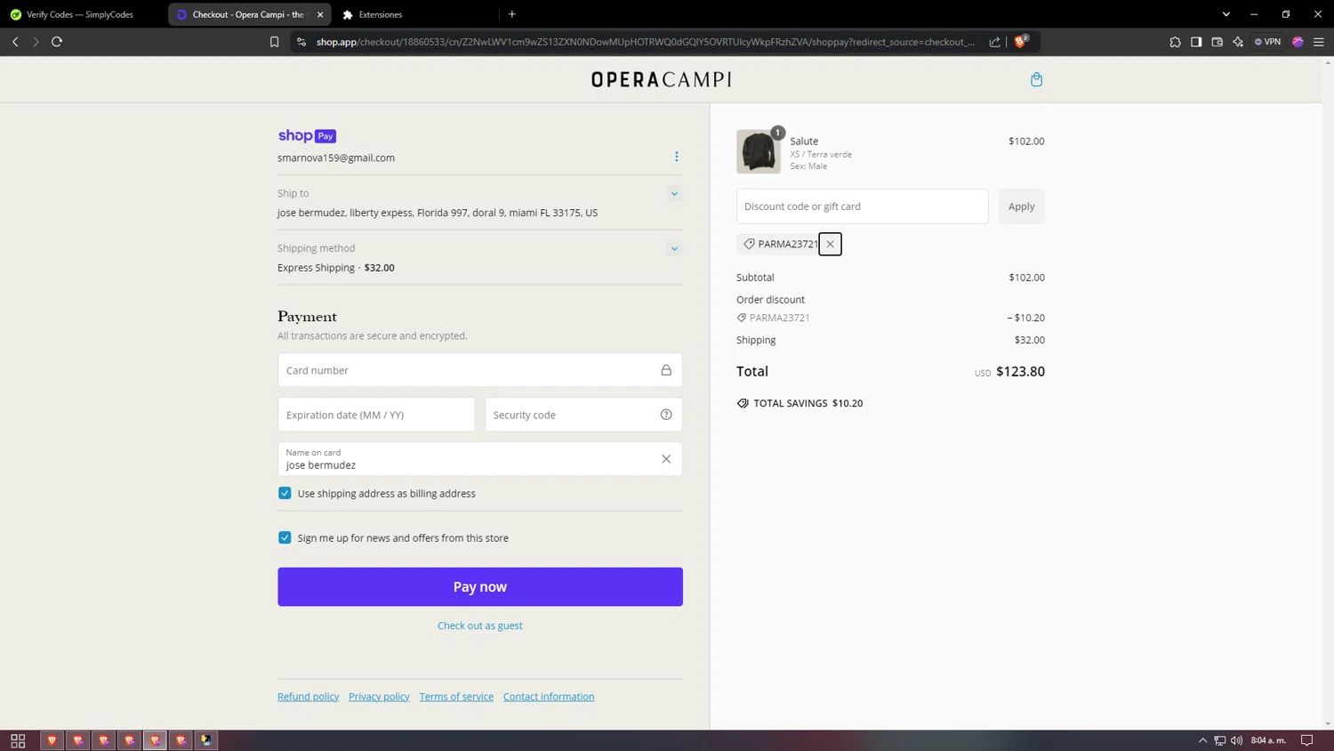Toggle Sign me up for news checkbox

pos(285,537)
